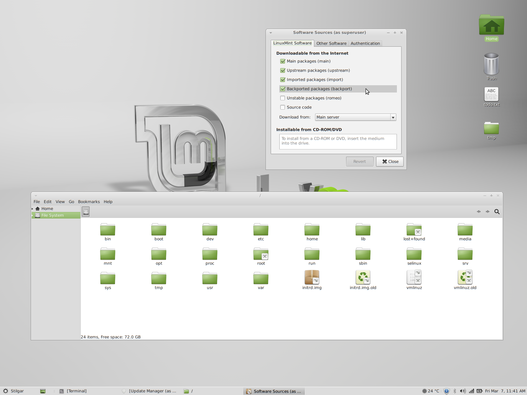Image resolution: width=527 pixels, height=395 pixels.
Task: Click the Update Manager shield tray icon
Action: [x=447, y=391]
